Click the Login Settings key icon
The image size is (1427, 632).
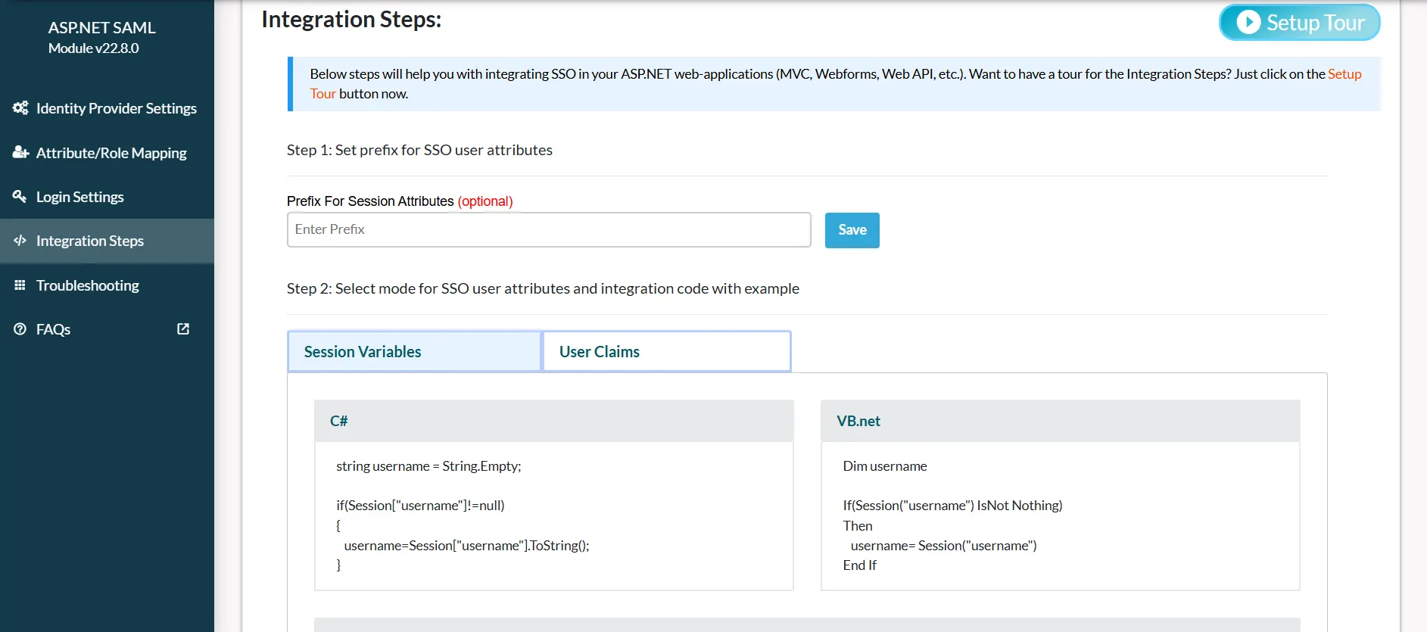pyautogui.click(x=20, y=196)
